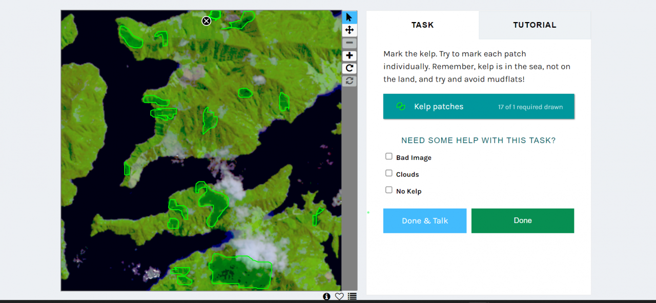
Task: Switch to the TASK tab
Action: [x=423, y=25]
